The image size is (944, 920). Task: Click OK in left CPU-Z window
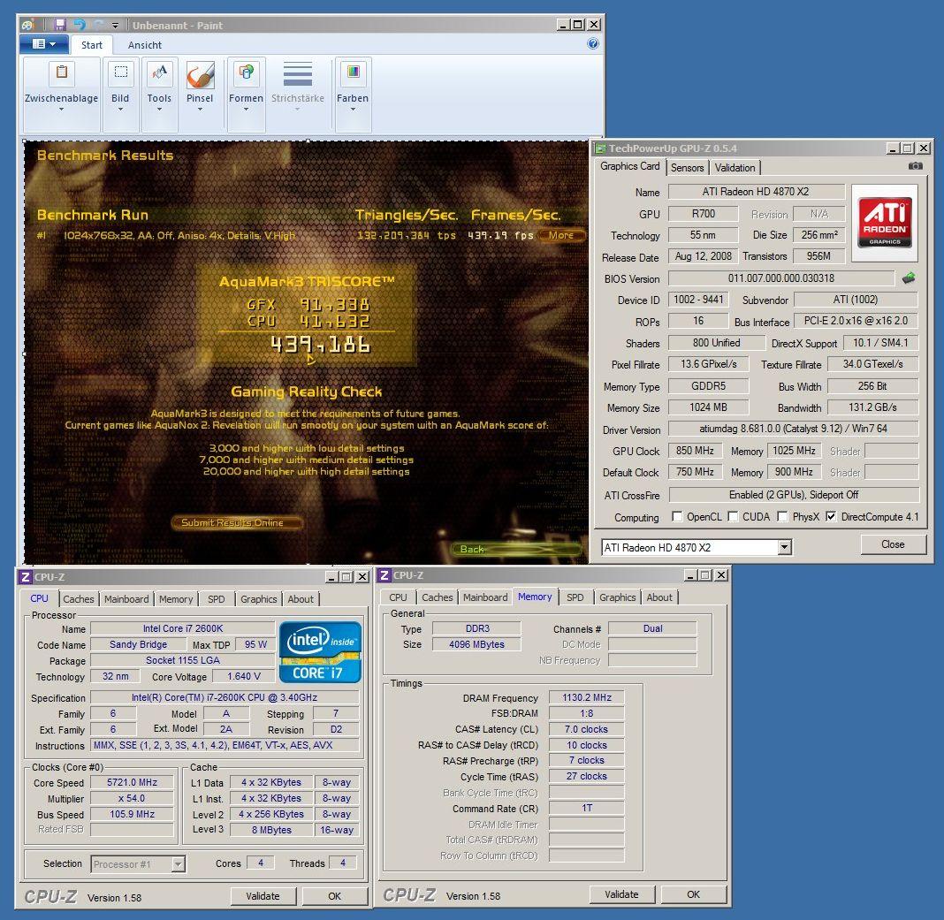pyautogui.click(x=335, y=896)
